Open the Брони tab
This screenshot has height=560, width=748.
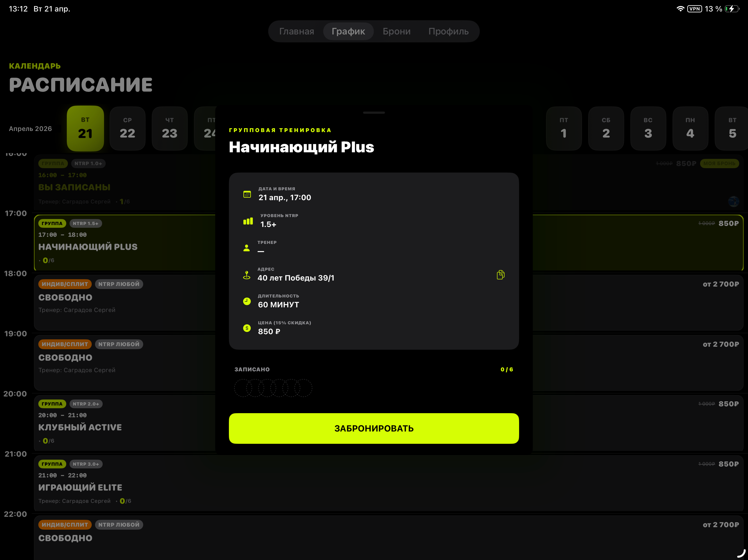click(x=397, y=31)
